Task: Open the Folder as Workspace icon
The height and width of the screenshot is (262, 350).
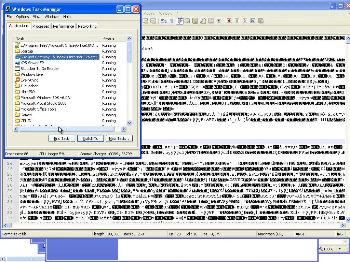Action: click(211, 21)
